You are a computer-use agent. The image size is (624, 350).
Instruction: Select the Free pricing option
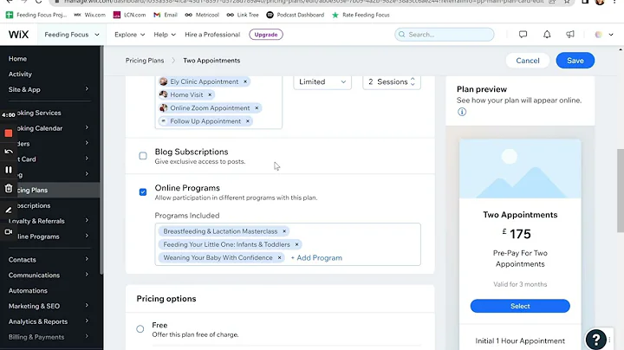pos(140,329)
